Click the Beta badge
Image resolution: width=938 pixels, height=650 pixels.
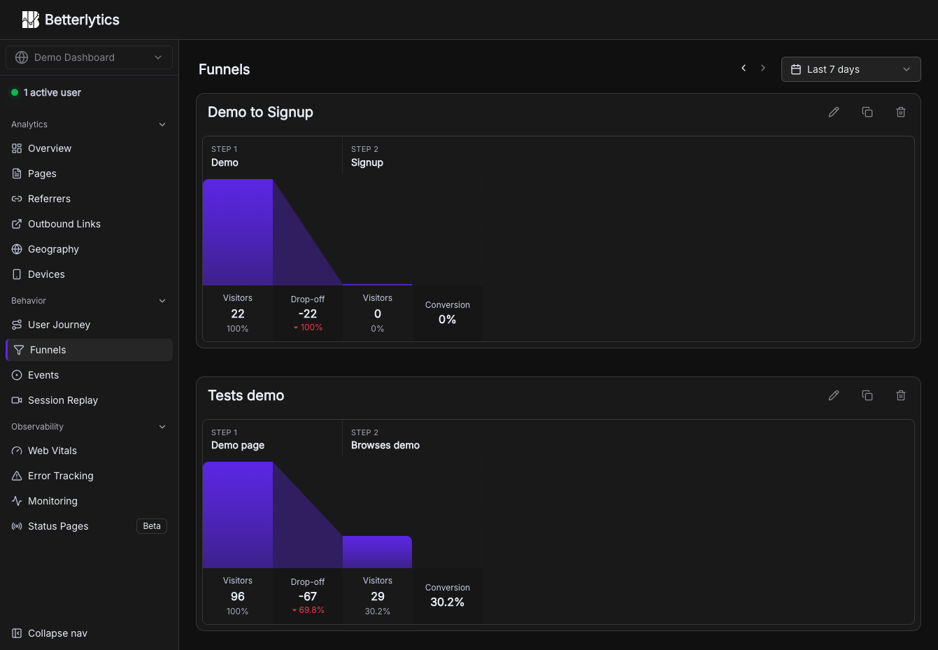click(152, 526)
